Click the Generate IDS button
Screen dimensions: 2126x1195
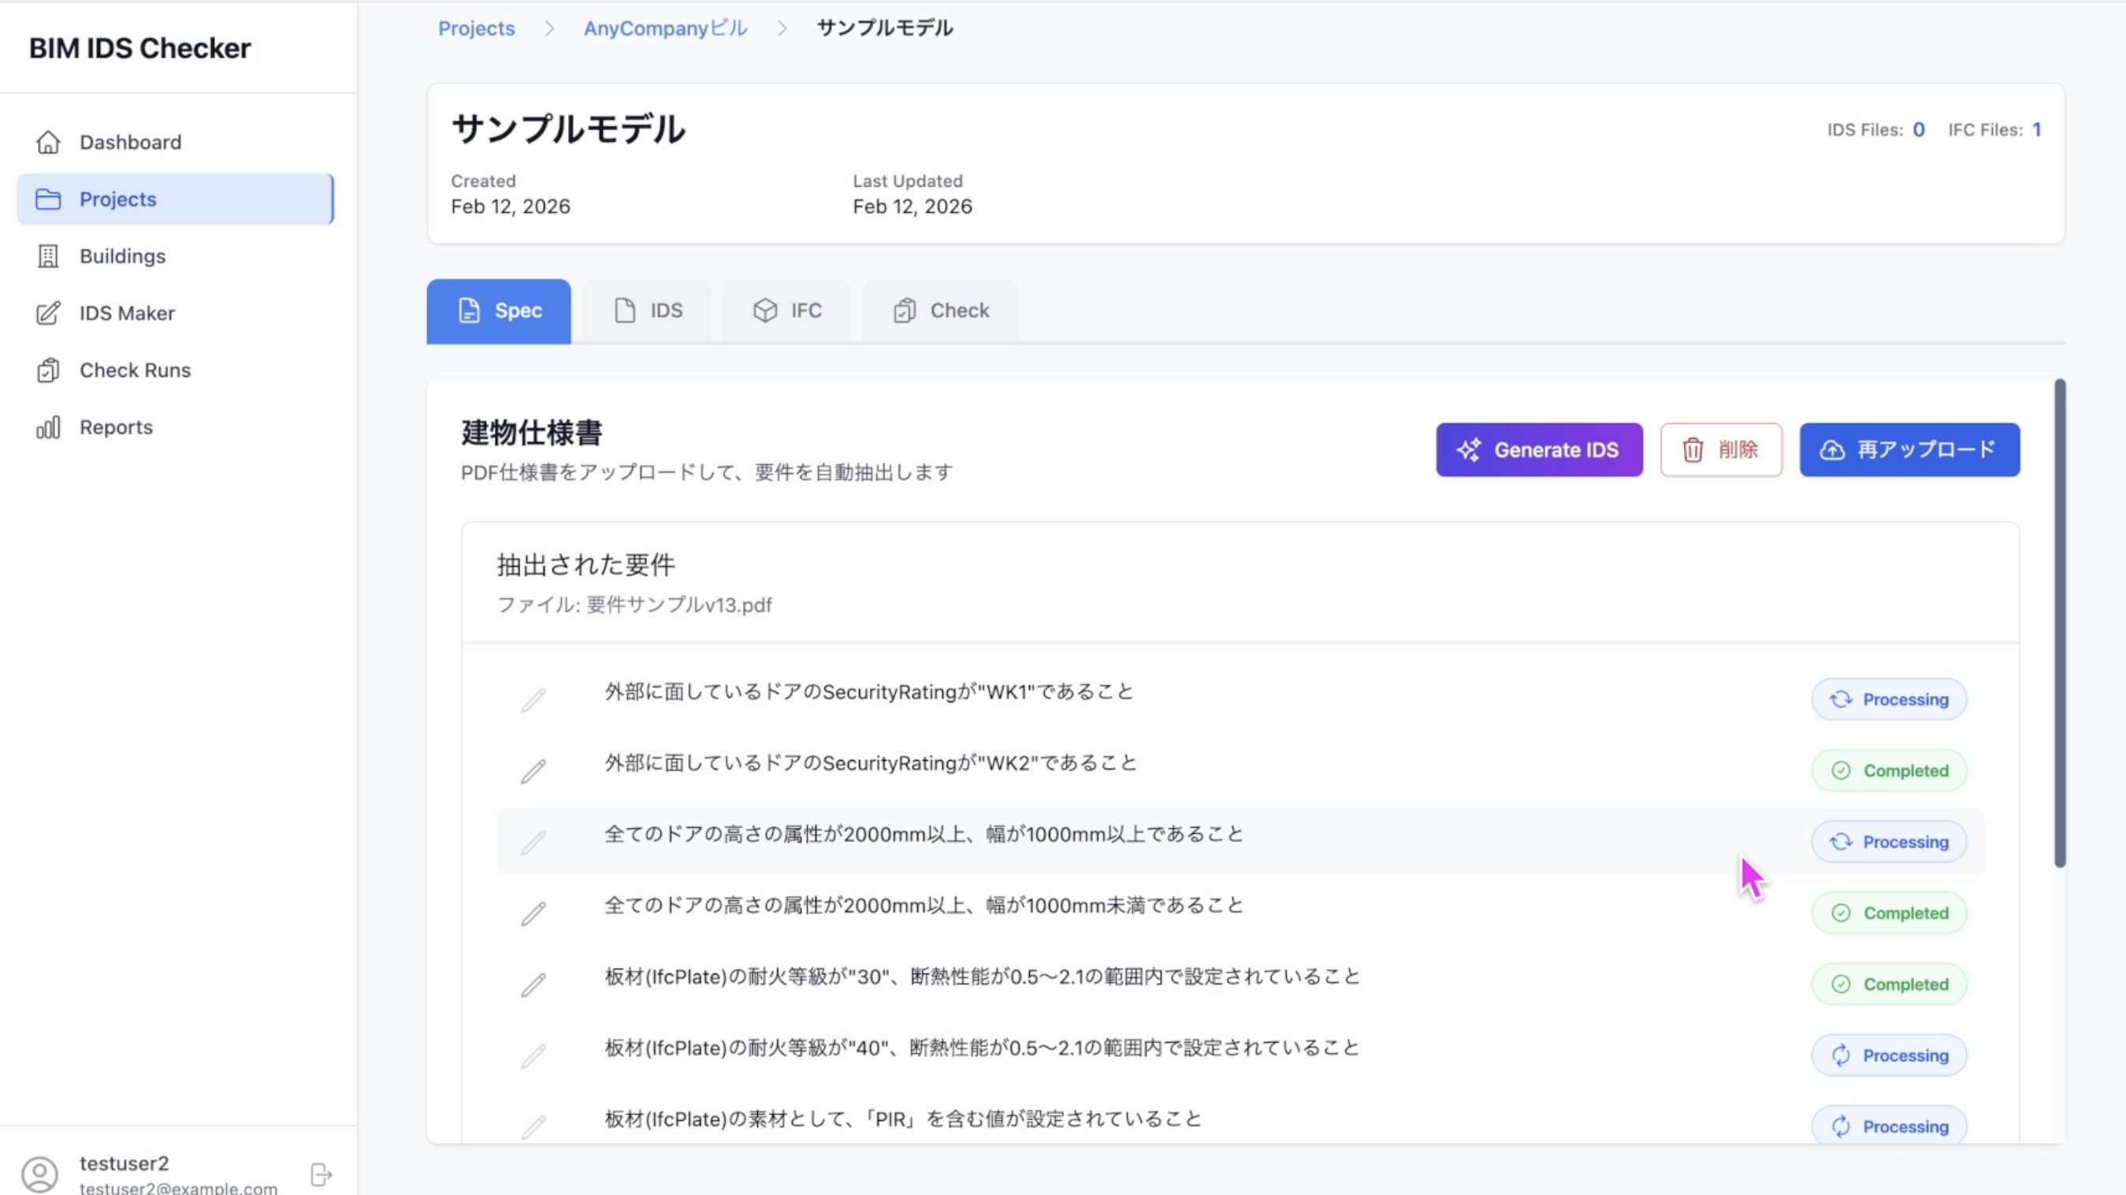click(x=1539, y=450)
